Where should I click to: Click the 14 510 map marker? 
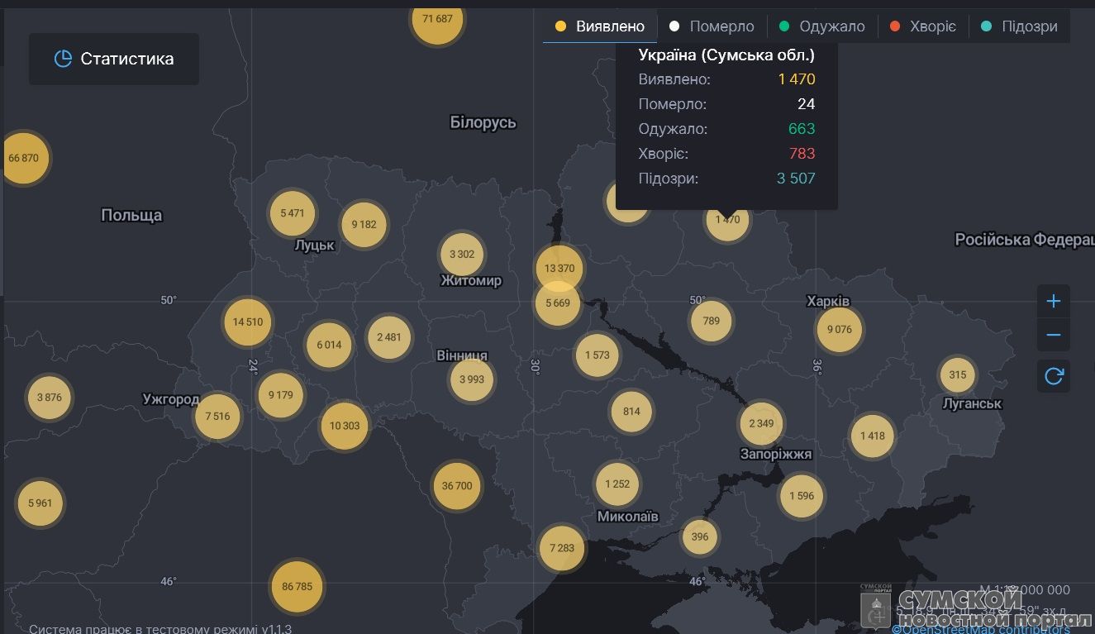248,322
